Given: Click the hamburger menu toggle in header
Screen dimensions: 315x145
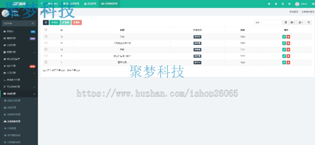Looking at the screenshot, I should (x=42, y=4).
